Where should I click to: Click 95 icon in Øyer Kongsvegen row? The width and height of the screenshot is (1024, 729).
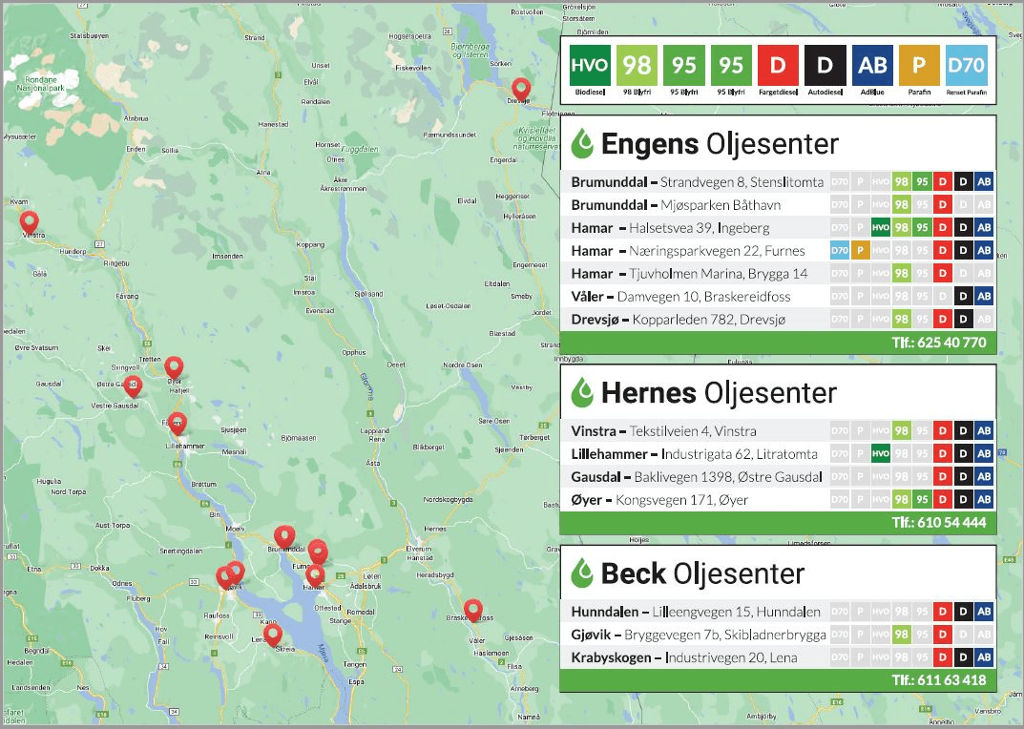point(922,499)
